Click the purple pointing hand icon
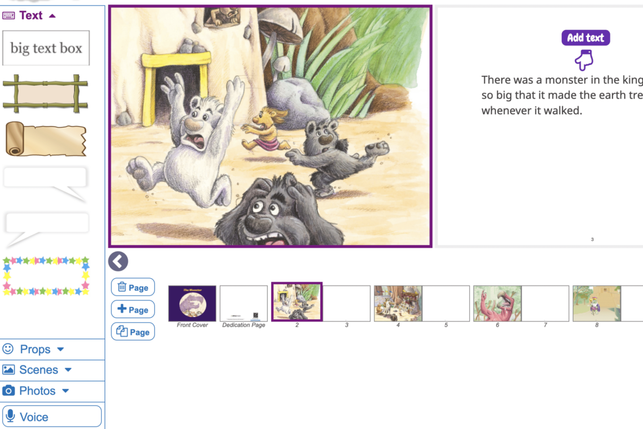The width and height of the screenshot is (643, 429). [x=584, y=60]
